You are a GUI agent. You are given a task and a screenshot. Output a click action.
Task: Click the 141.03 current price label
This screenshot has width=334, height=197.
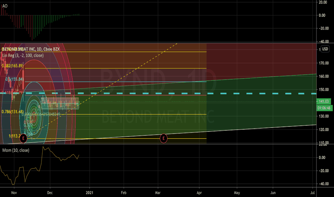(x=324, y=101)
